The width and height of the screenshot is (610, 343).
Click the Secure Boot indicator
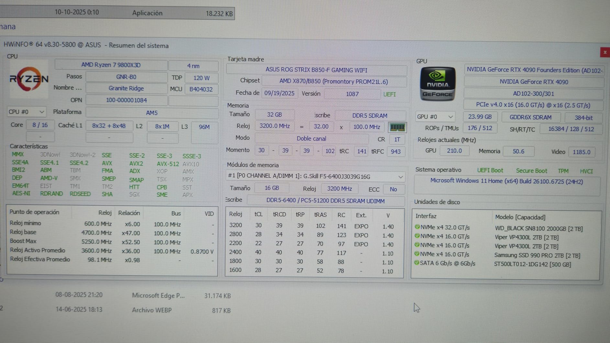[x=532, y=171]
